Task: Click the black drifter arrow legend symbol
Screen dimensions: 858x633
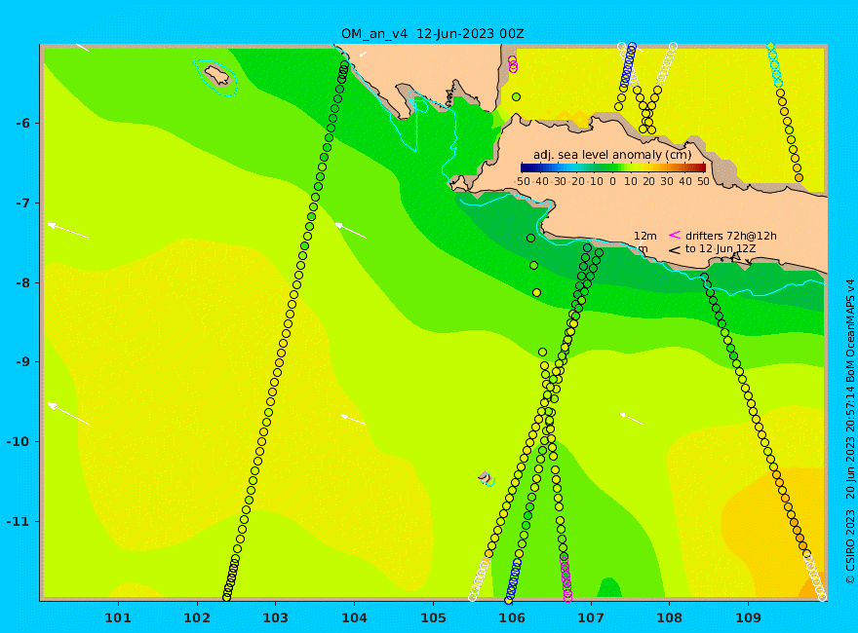Action: 674,250
